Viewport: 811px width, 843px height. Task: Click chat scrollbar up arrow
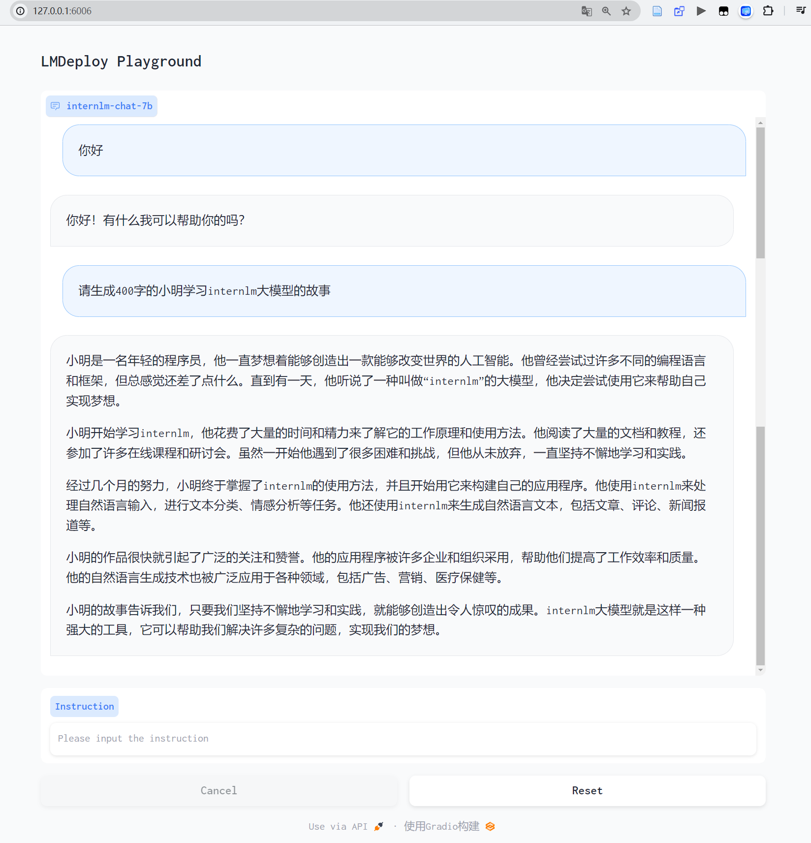pos(760,123)
